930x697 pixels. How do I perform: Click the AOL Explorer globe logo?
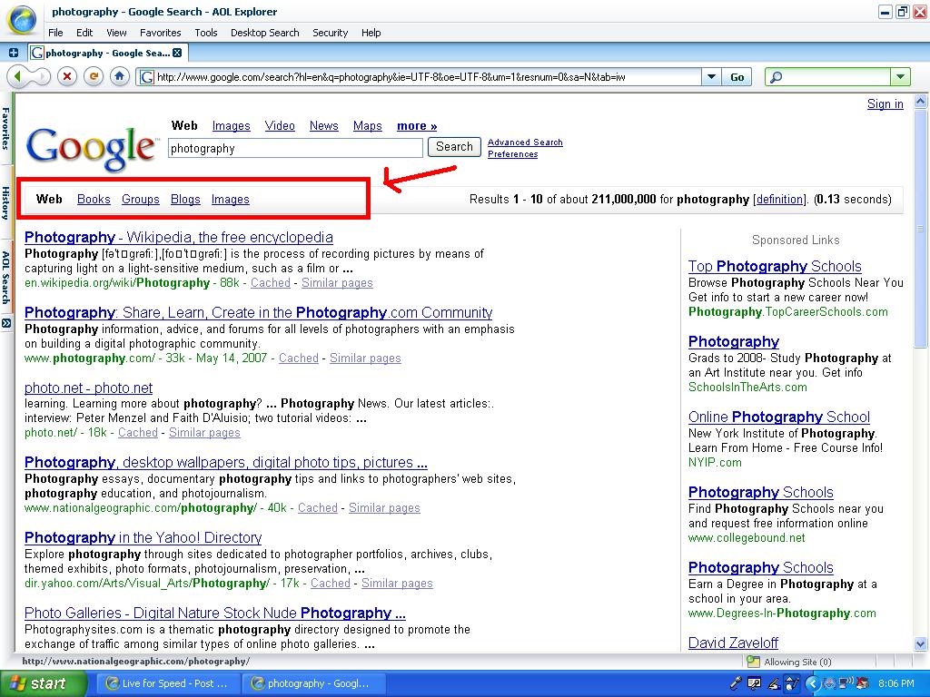(22, 20)
